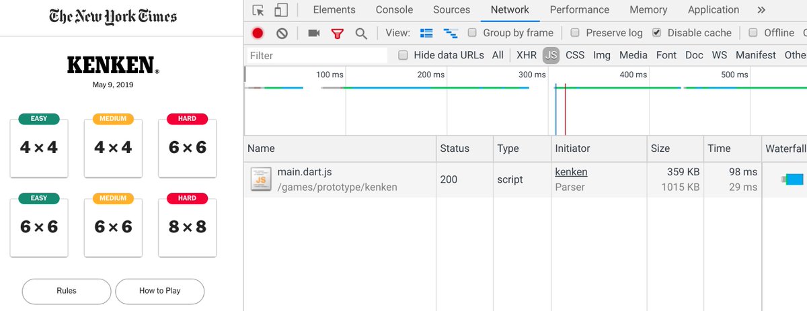Screen dimensions: 807x311
Task: Stop recording with the red record button
Action: pyautogui.click(x=258, y=33)
